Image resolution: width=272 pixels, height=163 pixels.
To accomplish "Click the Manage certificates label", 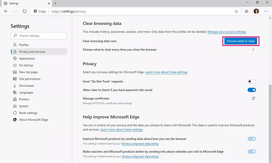I will (x=96, y=98).
